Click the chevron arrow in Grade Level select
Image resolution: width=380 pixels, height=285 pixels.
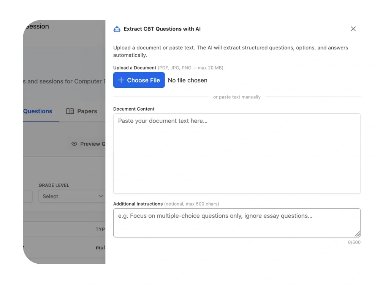point(101,196)
